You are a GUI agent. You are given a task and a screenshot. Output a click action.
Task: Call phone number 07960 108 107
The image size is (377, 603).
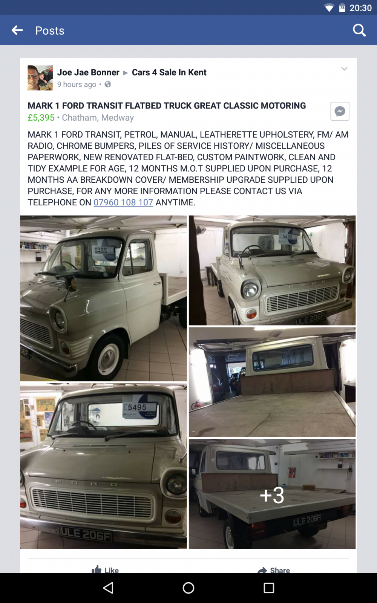coord(123,202)
